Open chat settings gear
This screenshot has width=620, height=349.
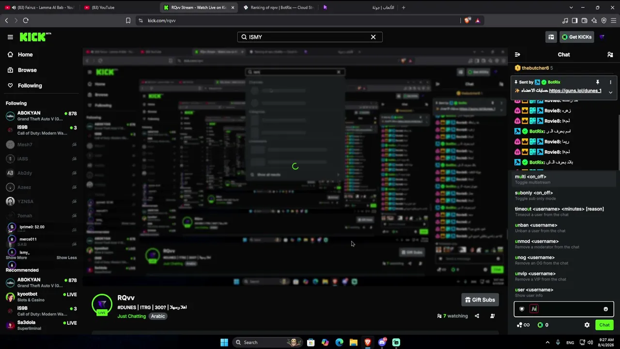587,325
